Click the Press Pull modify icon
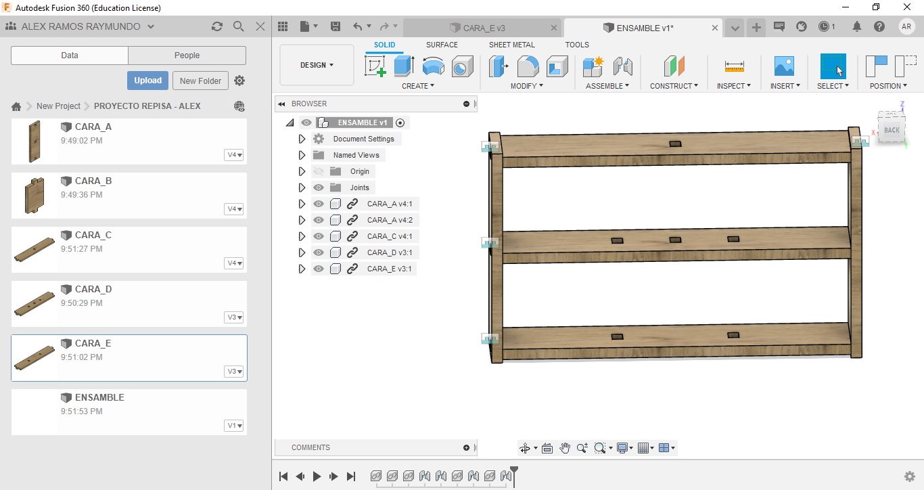Viewport: 924px width, 490px height. coord(499,66)
